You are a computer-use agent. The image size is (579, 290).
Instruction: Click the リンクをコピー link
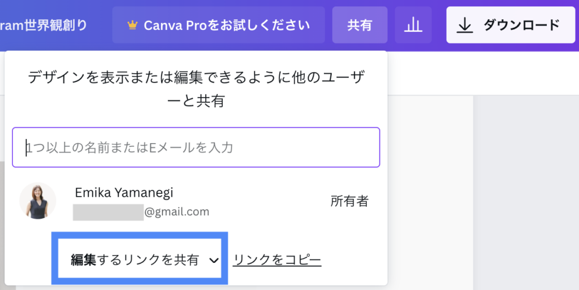(x=277, y=260)
